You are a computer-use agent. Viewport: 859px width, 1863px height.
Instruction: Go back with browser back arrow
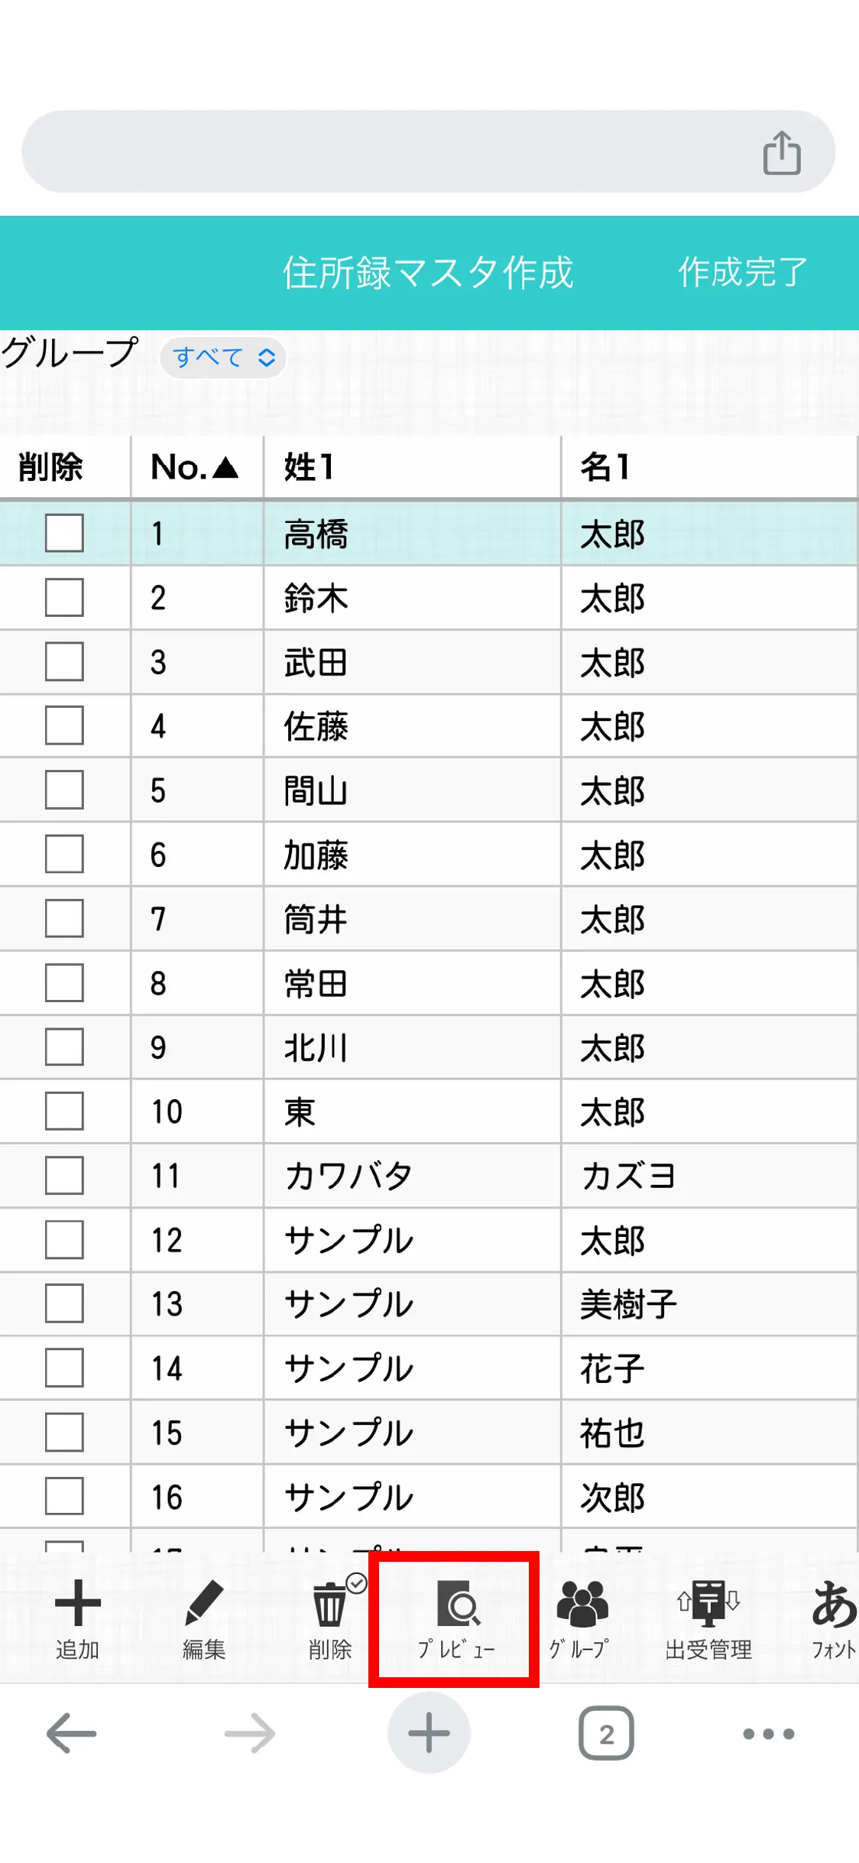72,1733
